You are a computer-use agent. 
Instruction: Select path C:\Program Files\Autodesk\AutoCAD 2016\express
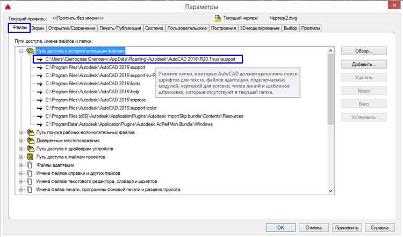click(x=95, y=100)
